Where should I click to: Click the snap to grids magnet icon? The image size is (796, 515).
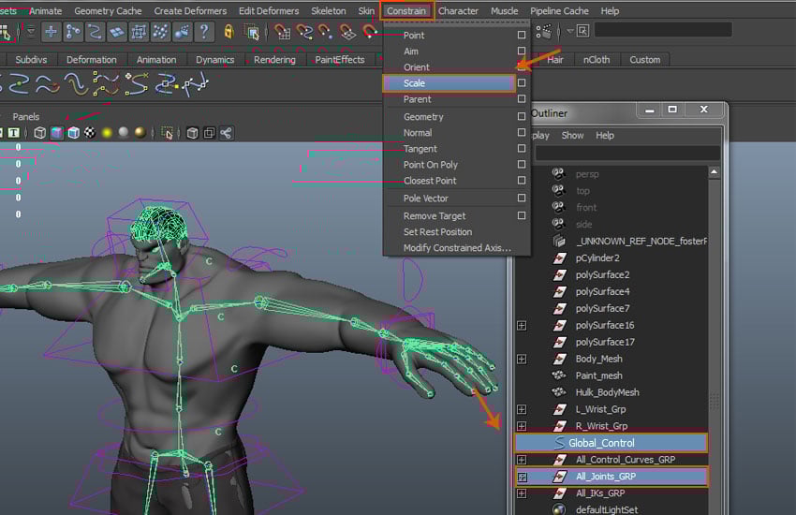point(282,32)
